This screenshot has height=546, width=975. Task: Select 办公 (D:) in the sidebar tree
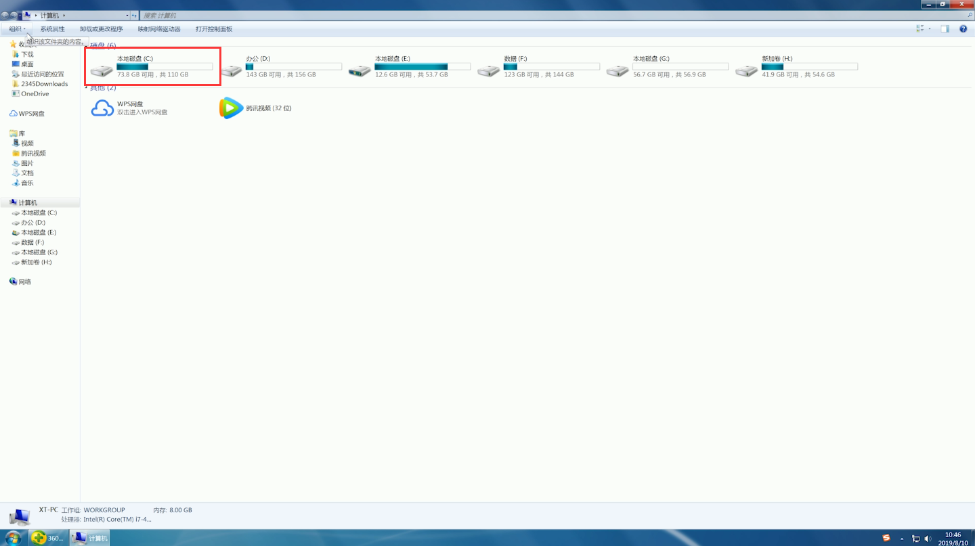pyautogui.click(x=28, y=223)
